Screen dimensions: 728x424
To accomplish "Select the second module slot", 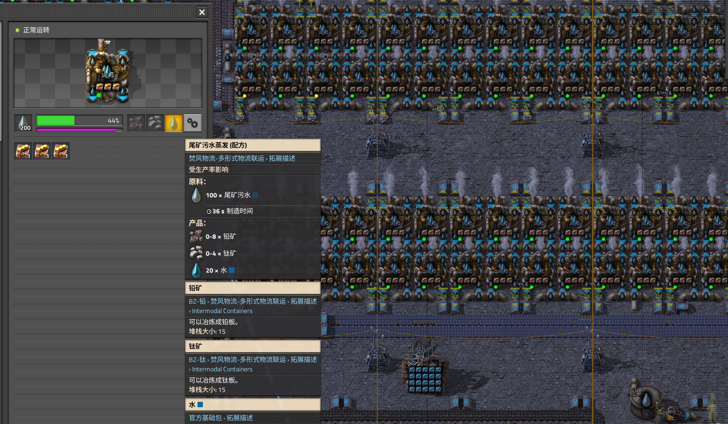I will click(x=42, y=151).
